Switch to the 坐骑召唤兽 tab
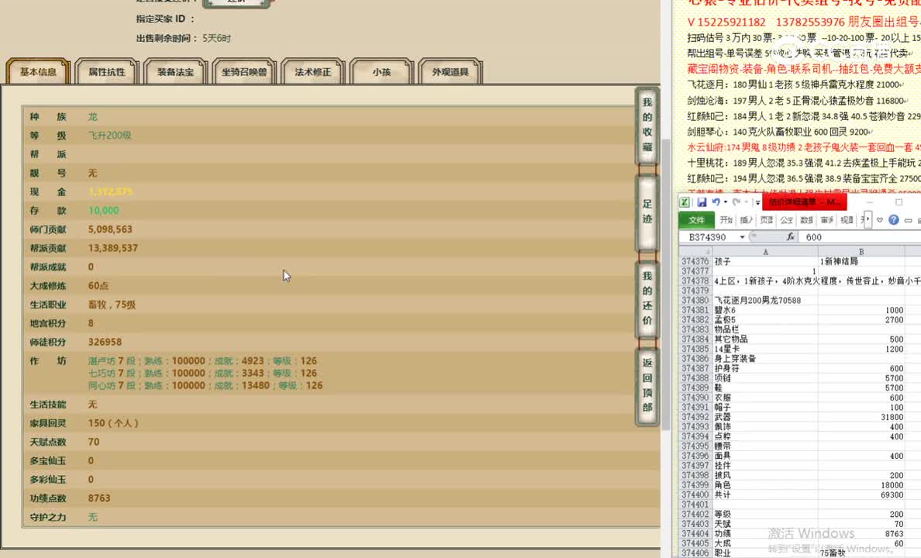This screenshot has height=558, width=921. (244, 71)
